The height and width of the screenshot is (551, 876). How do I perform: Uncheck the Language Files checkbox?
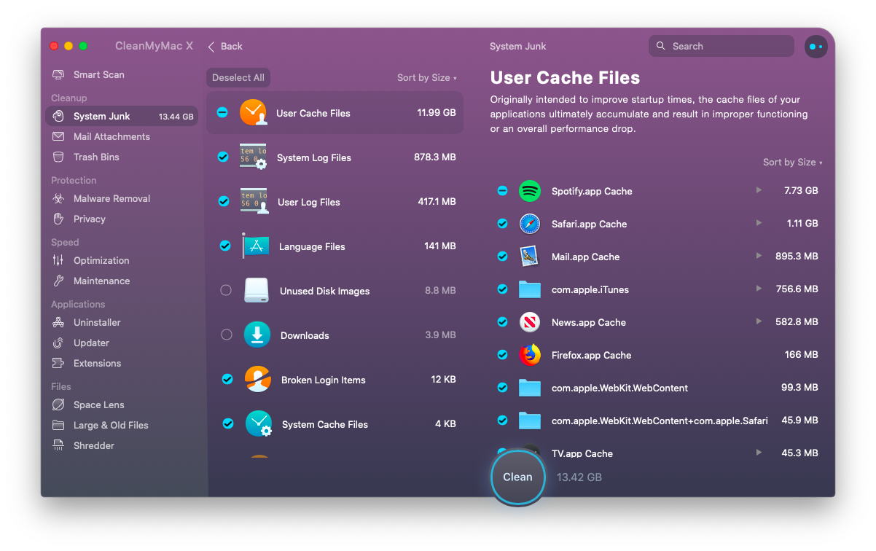click(x=225, y=246)
